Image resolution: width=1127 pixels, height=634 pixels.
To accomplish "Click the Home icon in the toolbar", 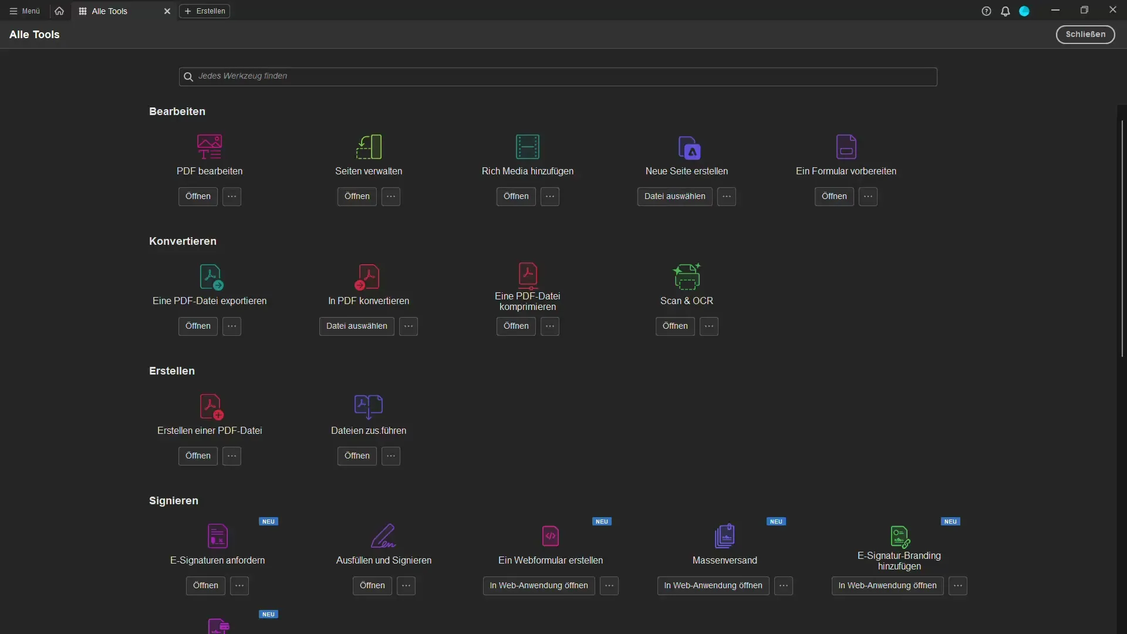I will [x=59, y=10].
